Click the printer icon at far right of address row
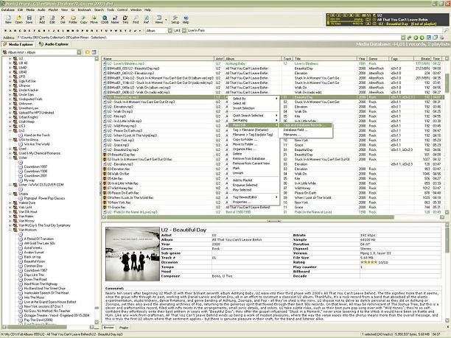Screen dimensions: 451x338 pos(441,38)
